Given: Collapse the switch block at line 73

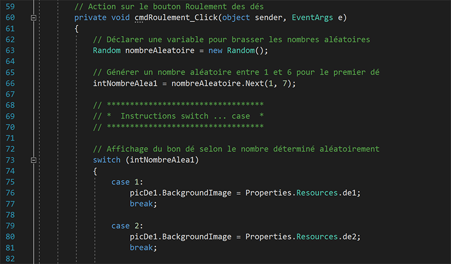Looking at the screenshot, I should click(x=34, y=160).
